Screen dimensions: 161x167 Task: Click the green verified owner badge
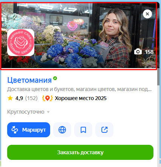[55, 78]
